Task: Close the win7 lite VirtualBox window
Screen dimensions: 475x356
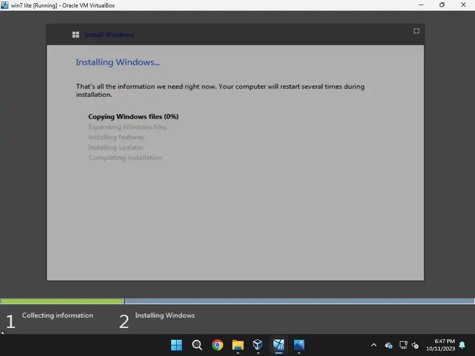Action: tap(463, 5)
